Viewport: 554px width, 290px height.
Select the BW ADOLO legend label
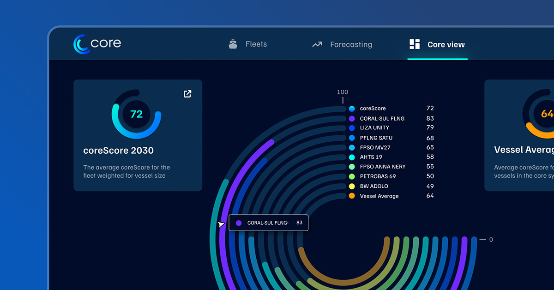click(x=374, y=186)
